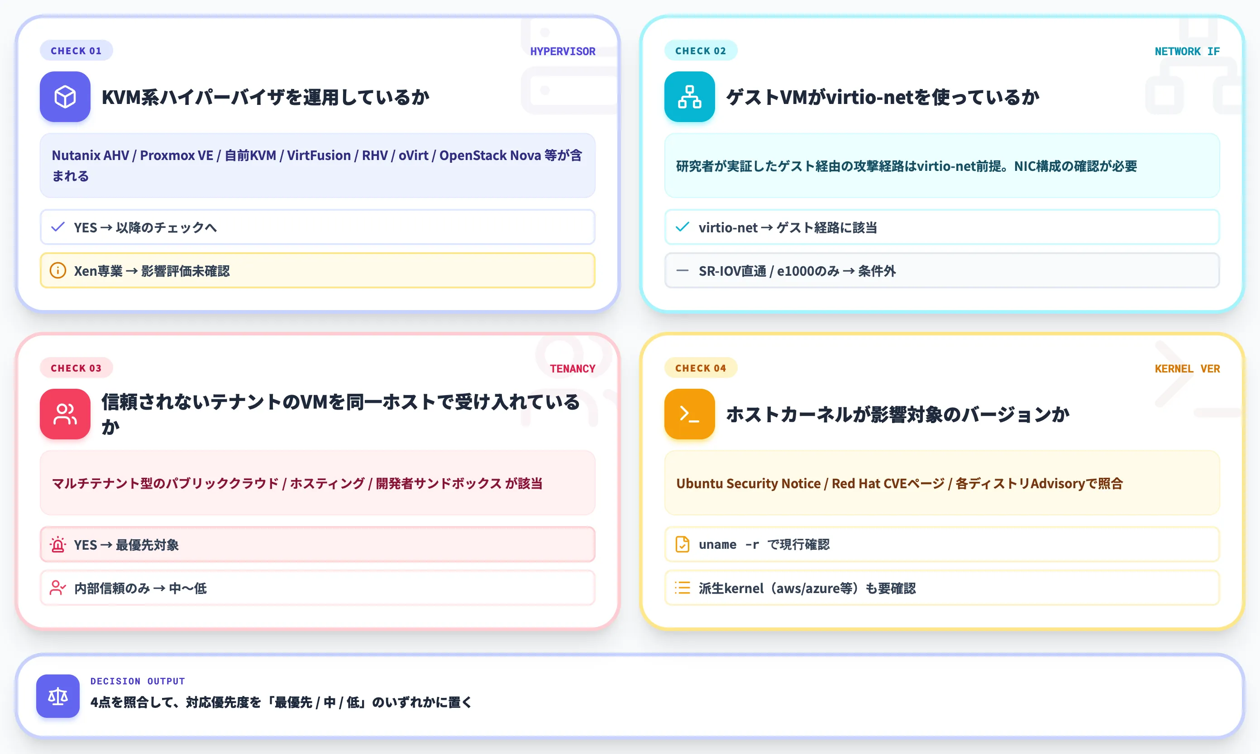Screen dimensions: 1260x754
Task: Click the TENANCY tag label
Action: tap(572, 368)
